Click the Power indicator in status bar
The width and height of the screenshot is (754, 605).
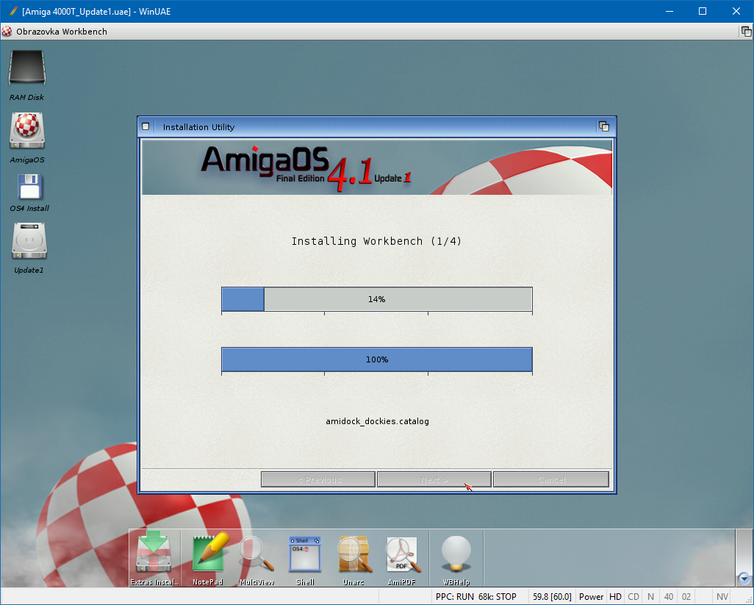(x=591, y=597)
